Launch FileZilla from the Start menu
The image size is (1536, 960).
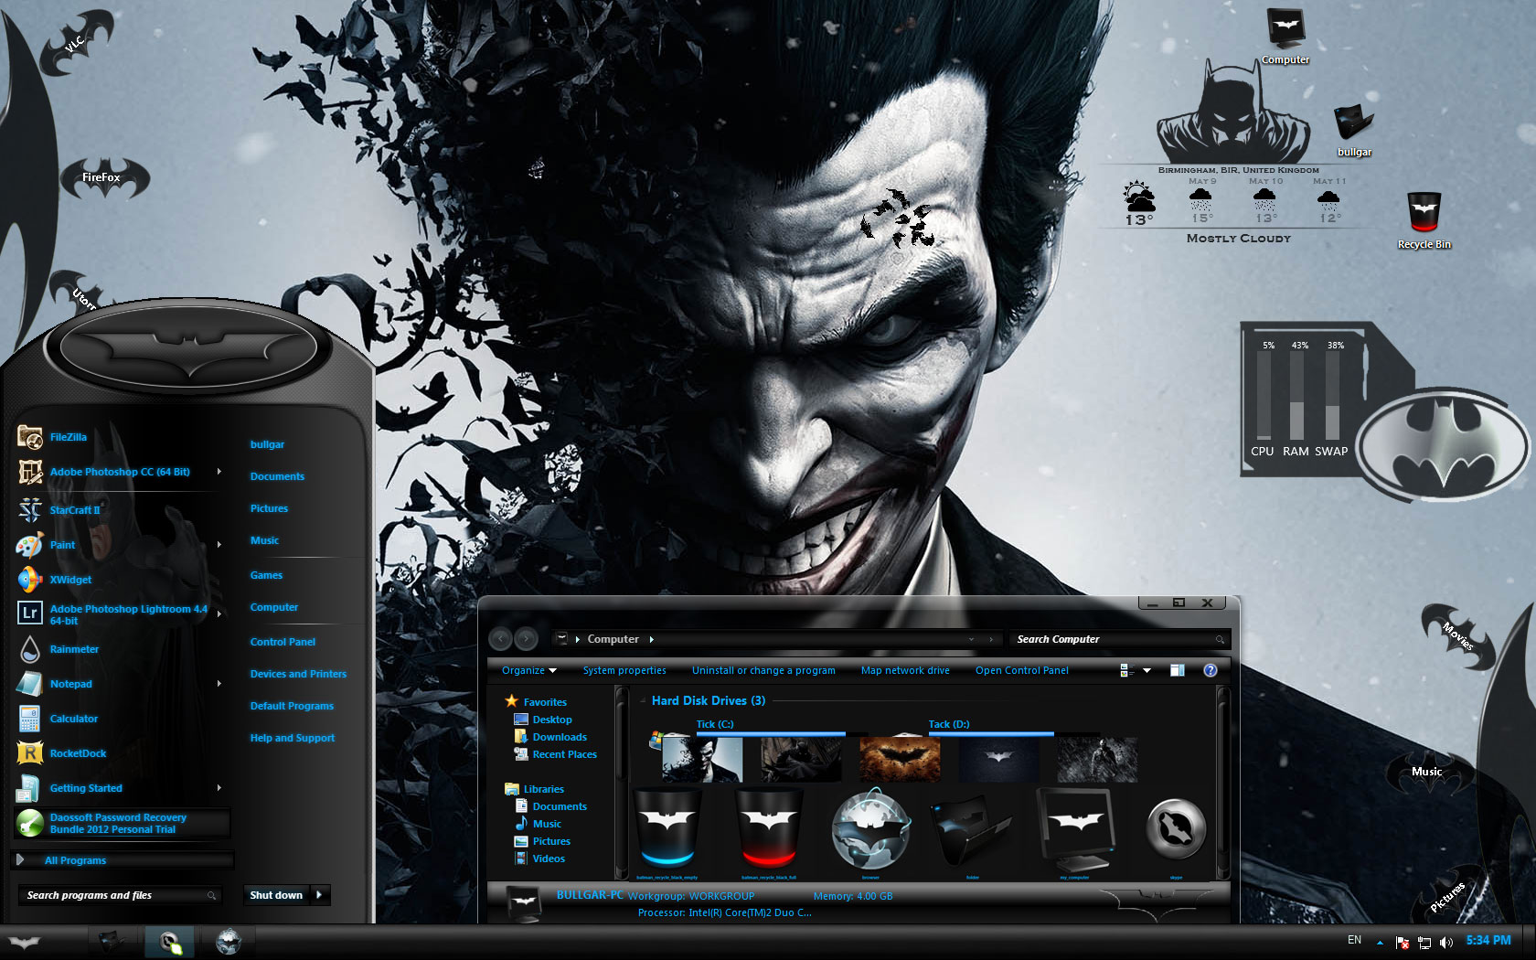(x=68, y=437)
